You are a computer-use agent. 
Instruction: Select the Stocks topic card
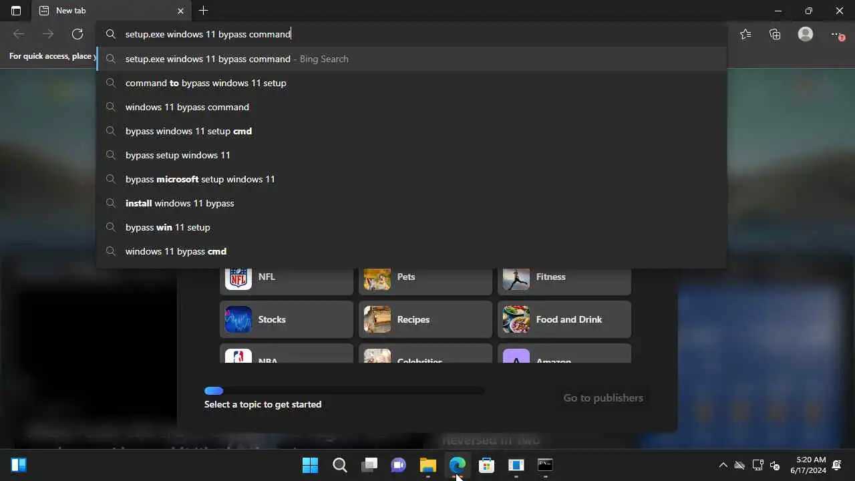[x=287, y=319]
